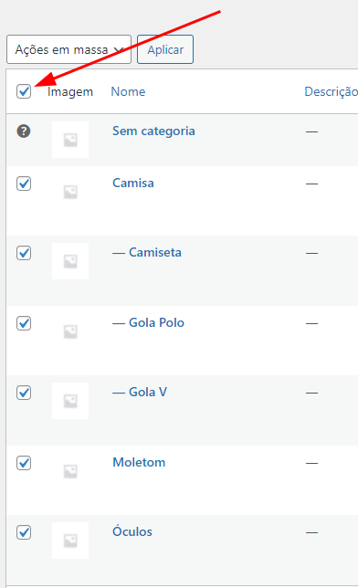Viewport: 358px width, 588px height.
Task: Deselect the Gola Polo checkbox
Action: (24, 323)
